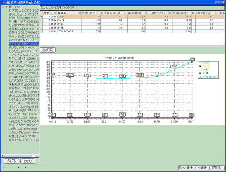The width and height of the screenshot is (226, 172).
Task: Click the row selector arrow beside Ca 前
Action: pos(41,16)
